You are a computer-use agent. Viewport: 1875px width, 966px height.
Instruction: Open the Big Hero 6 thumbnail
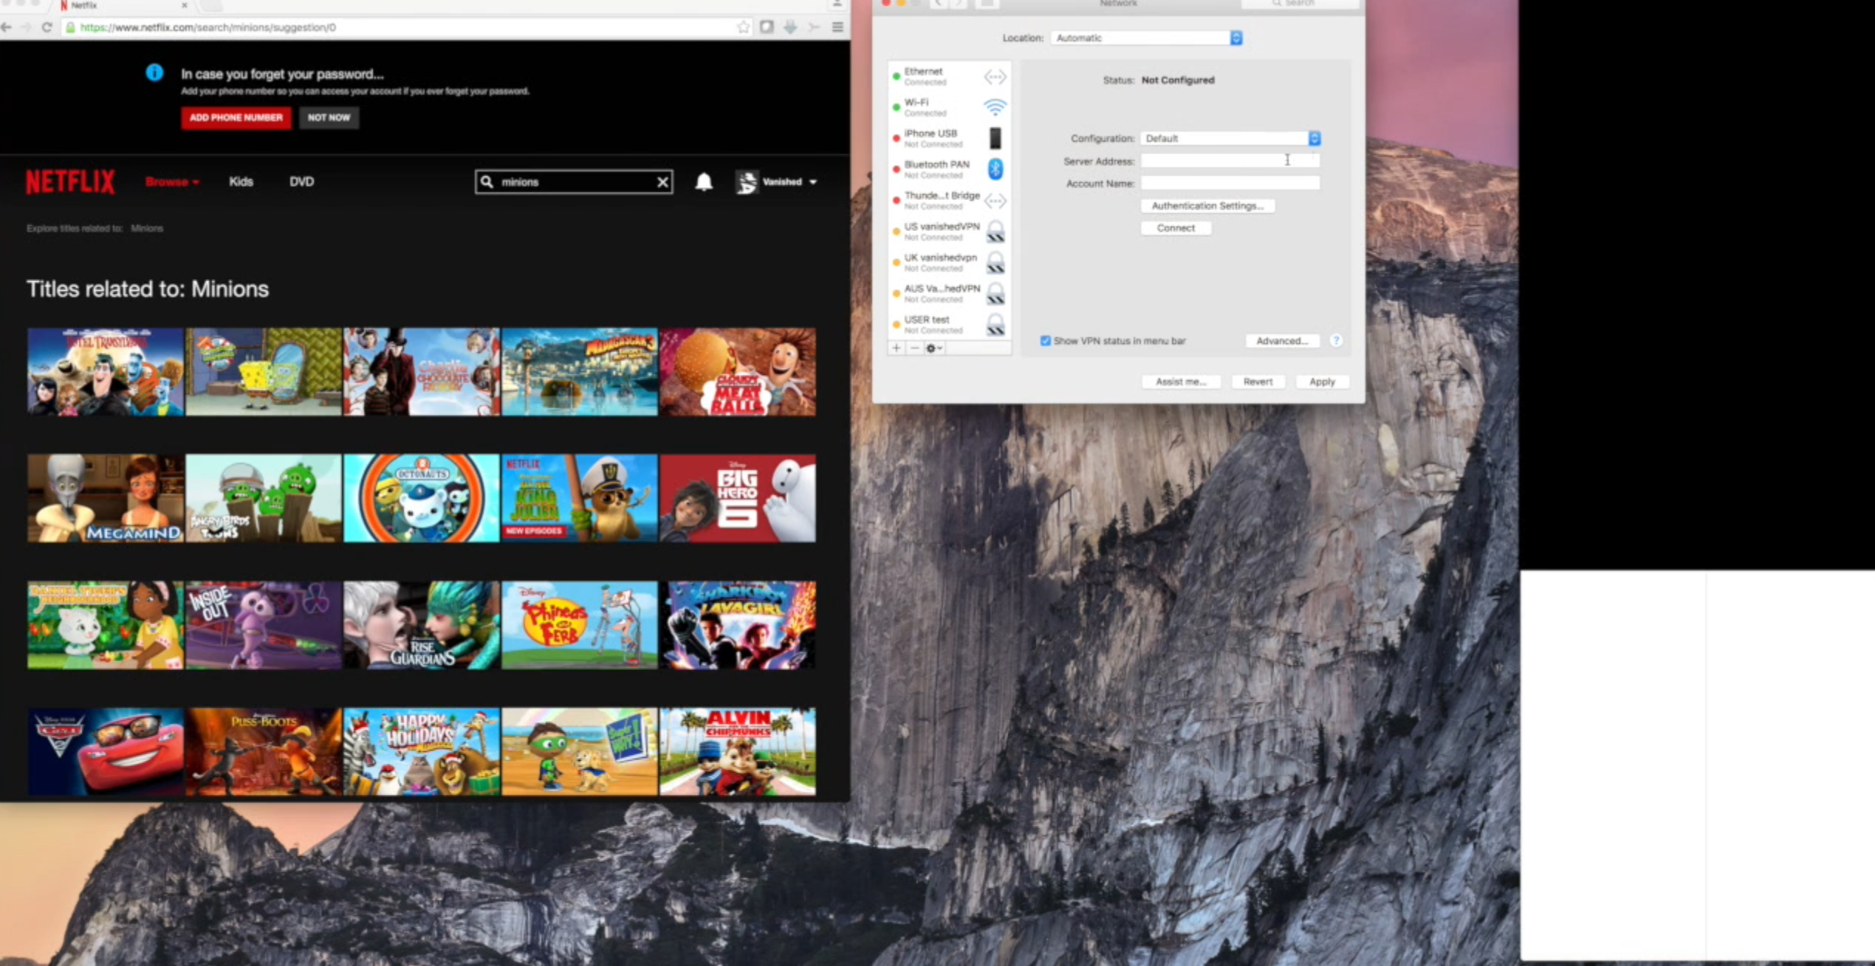pyautogui.click(x=738, y=497)
